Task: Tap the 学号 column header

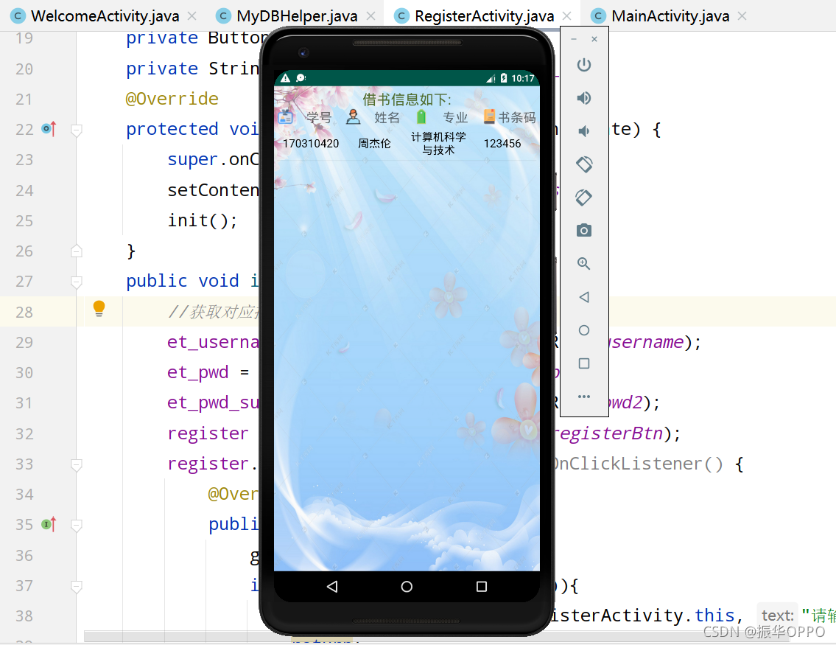Action: tap(319, 117)
